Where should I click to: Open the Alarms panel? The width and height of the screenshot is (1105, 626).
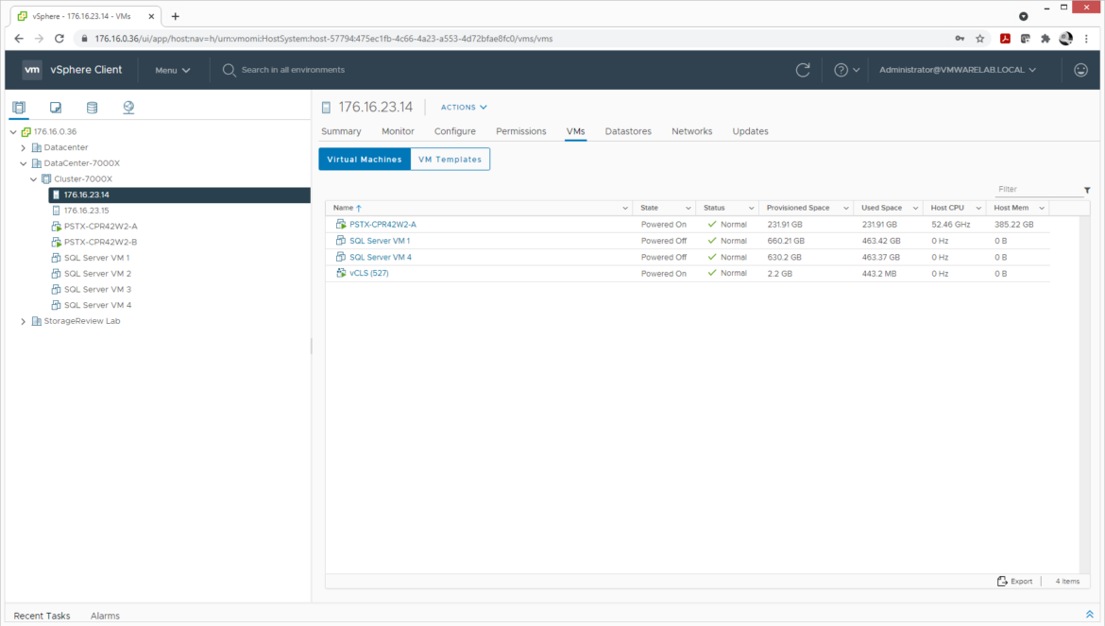(105, 616)
